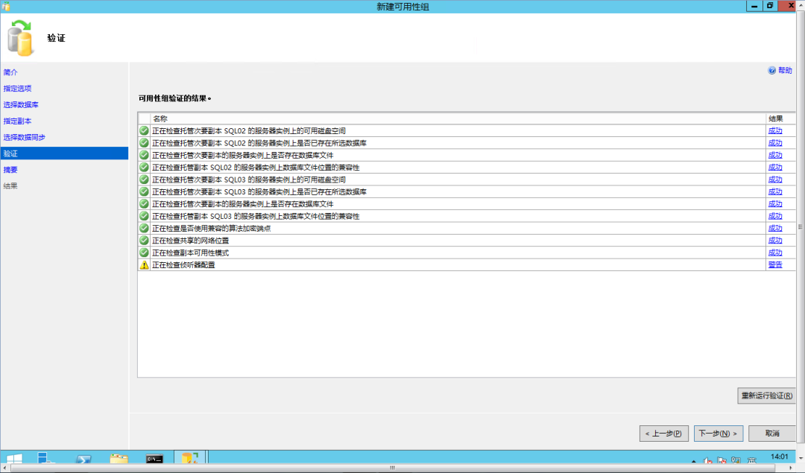Image resolution: width=805 pixels, height=473 pixels.
Task: Open 成功 link for SQL02 可用磁盘空间 check
Action: pos(774,131)
